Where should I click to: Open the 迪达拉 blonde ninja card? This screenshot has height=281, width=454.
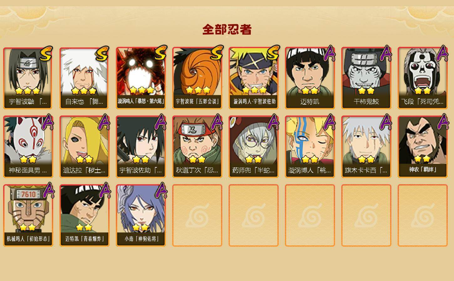(84, 147)
